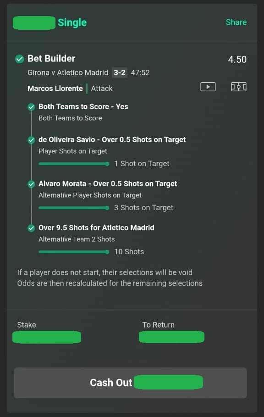Screen dimensions: 264x417
Task: Click the 3-2 live score badge
Action: click(x=120, y=72)
